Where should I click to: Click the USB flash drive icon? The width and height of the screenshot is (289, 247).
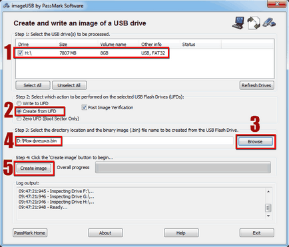click(269, 23)
